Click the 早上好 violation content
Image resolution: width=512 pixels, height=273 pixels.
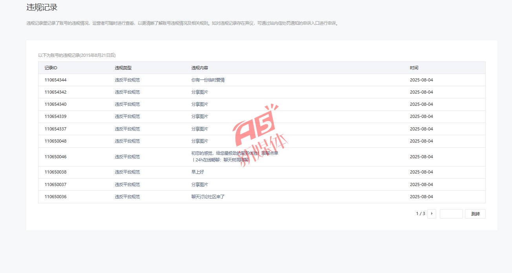click(x=197, y=172)
